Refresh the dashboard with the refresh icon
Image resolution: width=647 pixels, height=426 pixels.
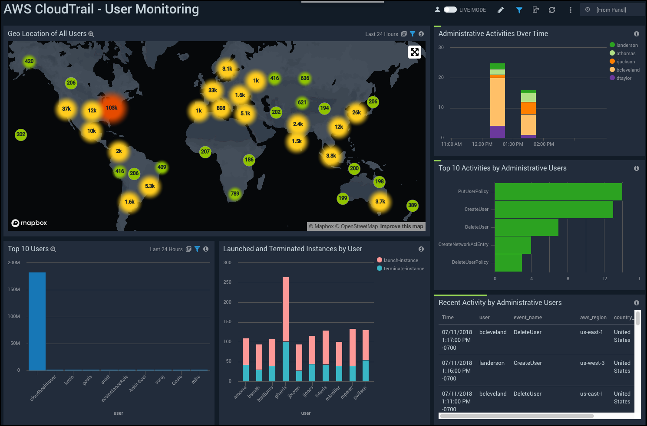point(552,9)
